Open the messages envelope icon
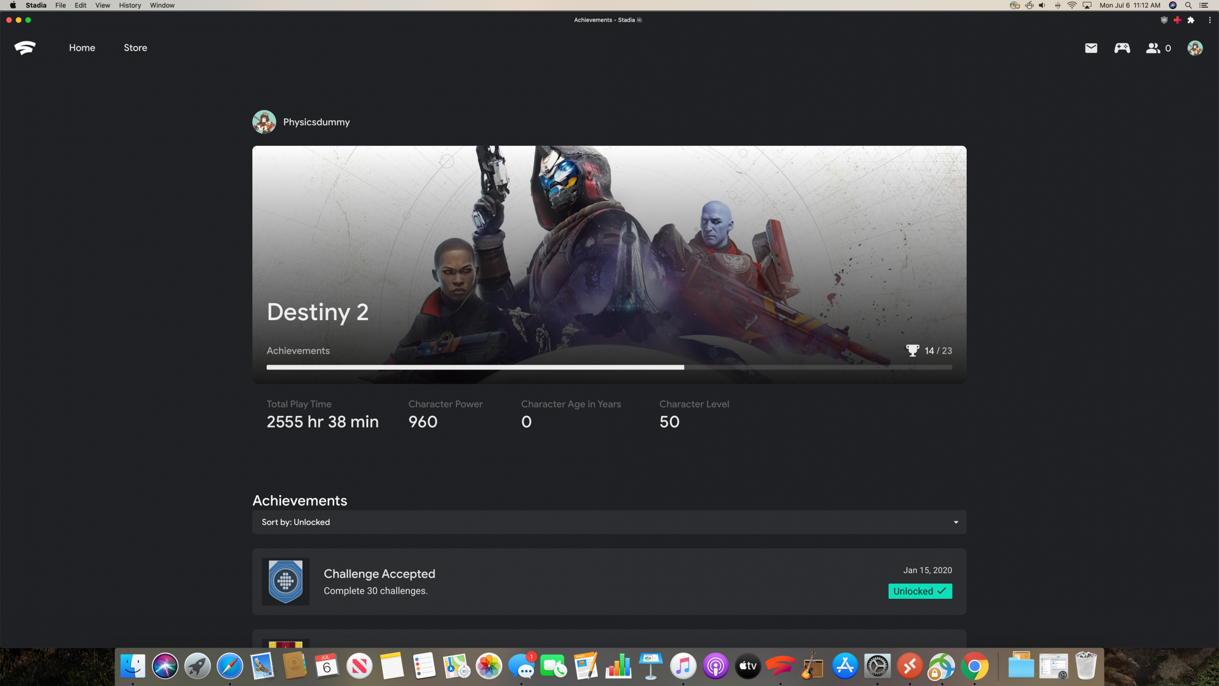Screen dimensions: 1219x686 [x=1091, y=48]
